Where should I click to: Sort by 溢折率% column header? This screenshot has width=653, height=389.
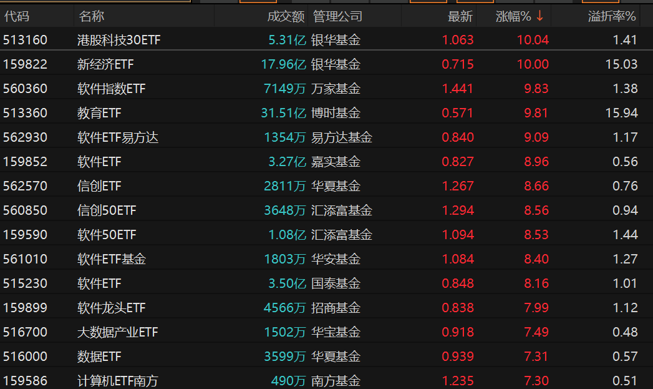click(611, 16)
